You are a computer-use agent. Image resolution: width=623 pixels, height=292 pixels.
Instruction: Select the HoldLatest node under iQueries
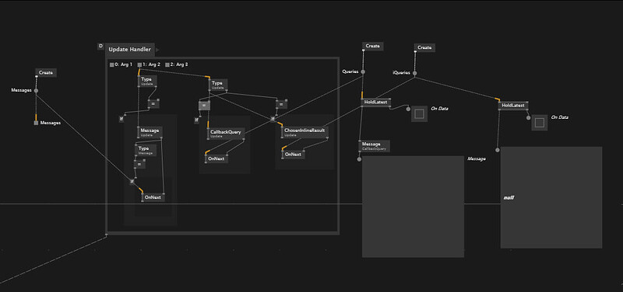pos(513,106)
